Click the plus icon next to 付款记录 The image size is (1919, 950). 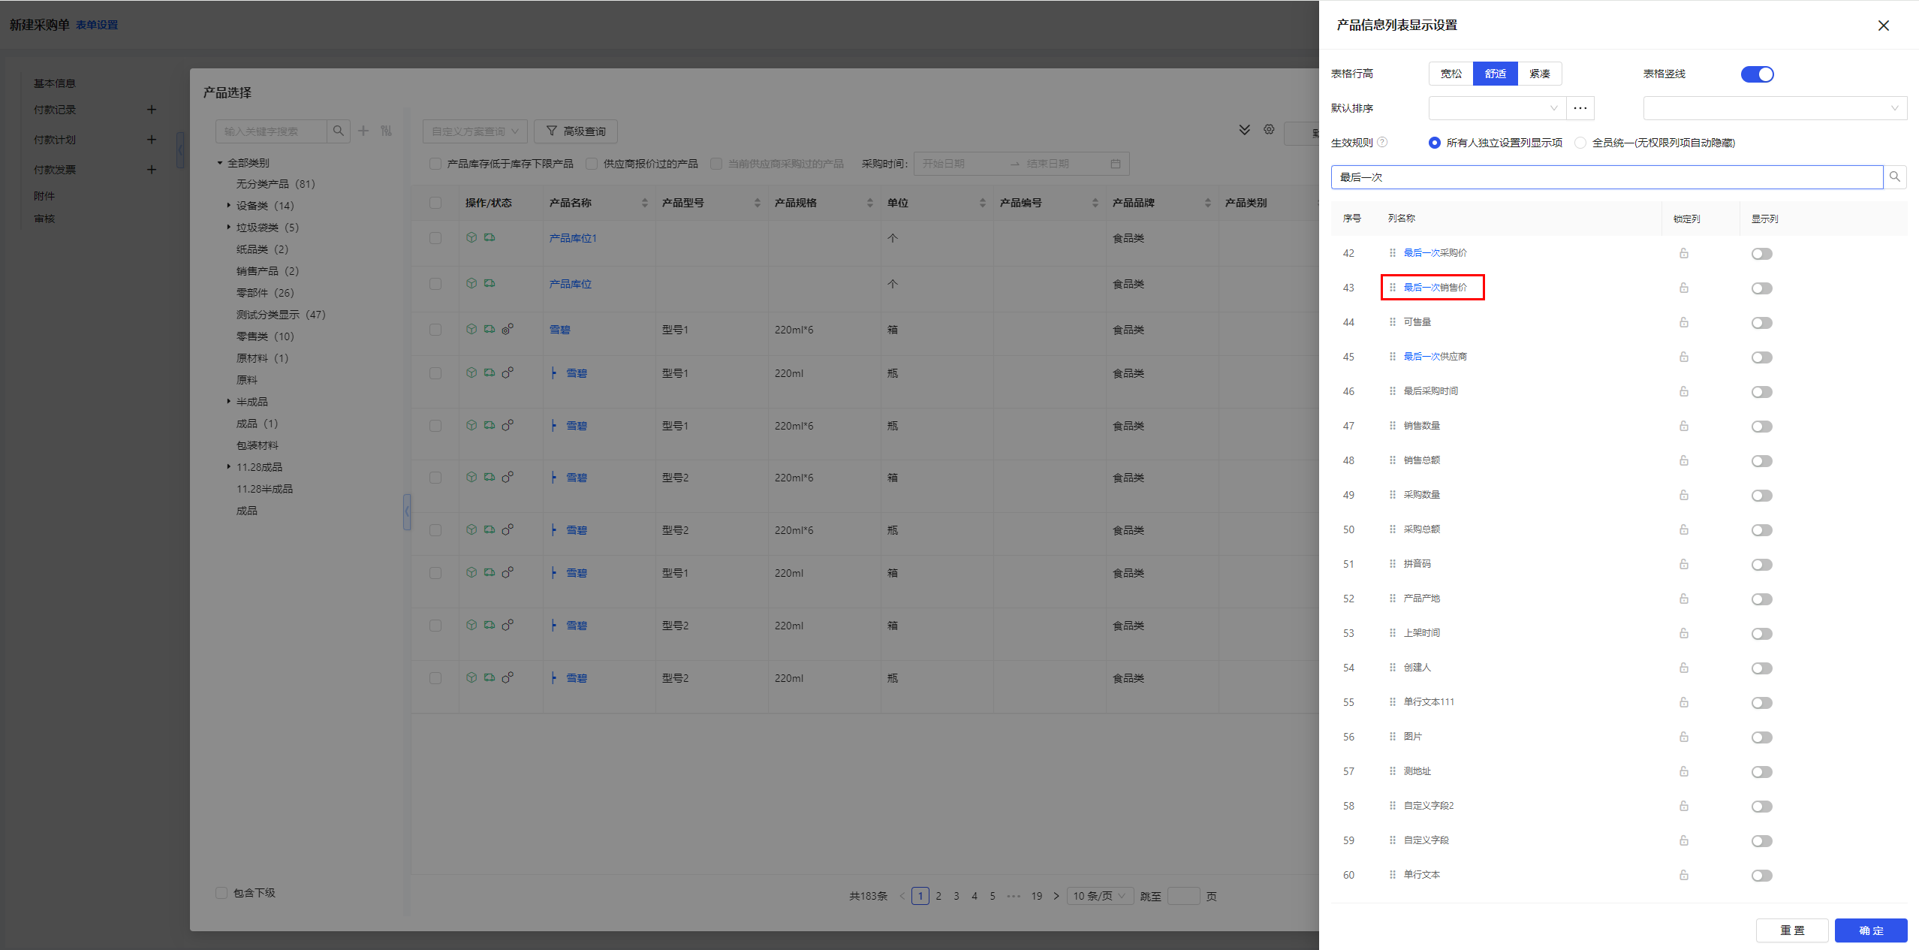pyautogui.click(x=151, y=110)
